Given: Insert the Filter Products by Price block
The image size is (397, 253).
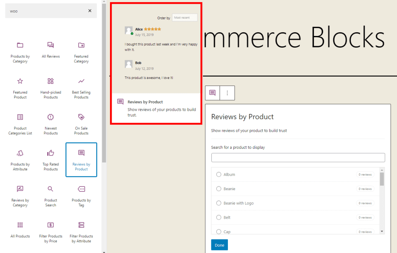Looking at the screenshot, I should click(50, 232).
